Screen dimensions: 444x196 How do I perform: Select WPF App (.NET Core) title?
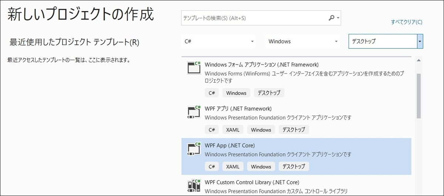[230, 145]
